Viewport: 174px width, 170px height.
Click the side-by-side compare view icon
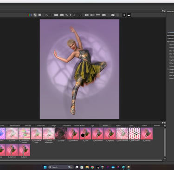pyautogui.click(x=87, y=15)
